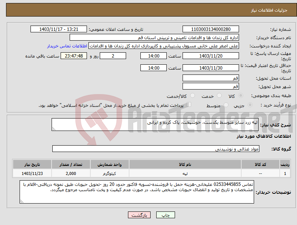Select the متوسط purchase type radio
Screen dimensions: 297x225
click(226, 105)
